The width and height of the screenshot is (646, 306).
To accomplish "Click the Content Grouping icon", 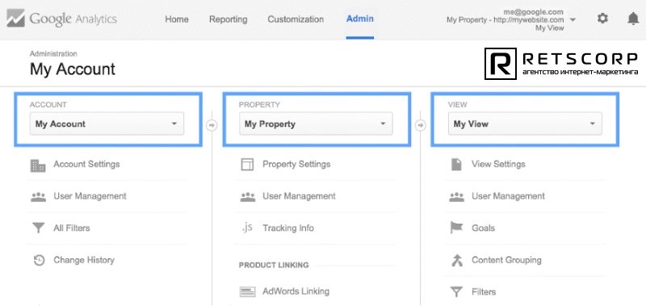I will coord(456,260).
